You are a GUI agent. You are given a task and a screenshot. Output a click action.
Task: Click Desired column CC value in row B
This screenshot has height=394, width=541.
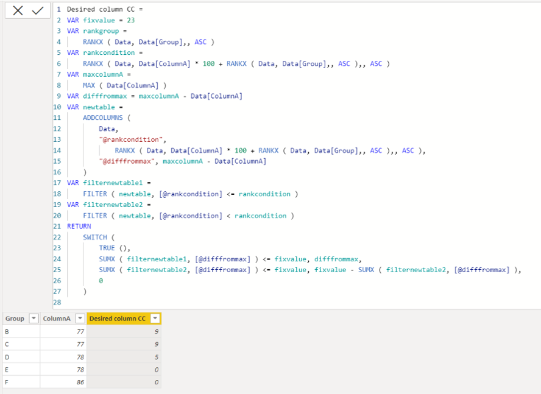(x=124, y=331)
